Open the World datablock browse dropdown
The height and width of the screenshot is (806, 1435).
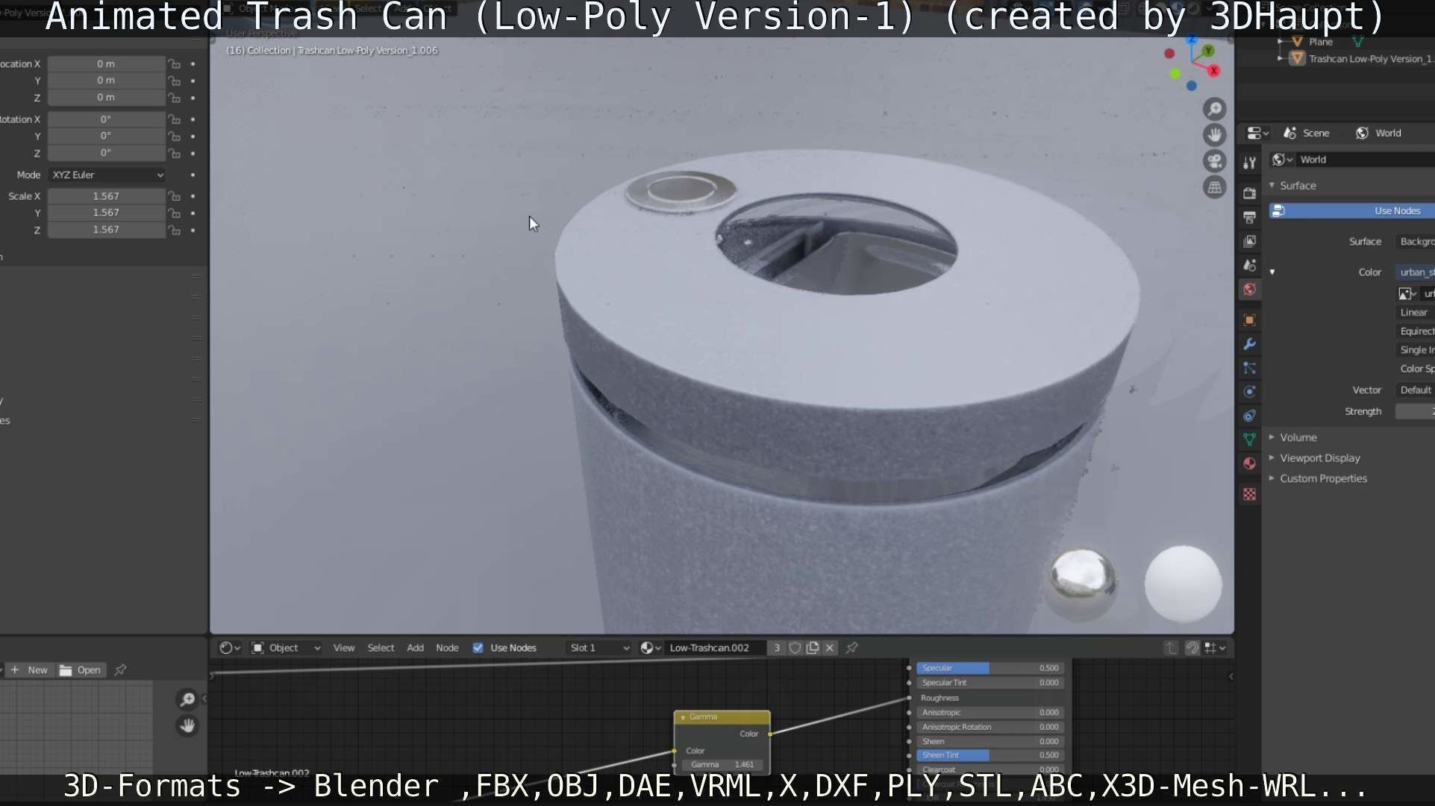[x=1283, y=160]
